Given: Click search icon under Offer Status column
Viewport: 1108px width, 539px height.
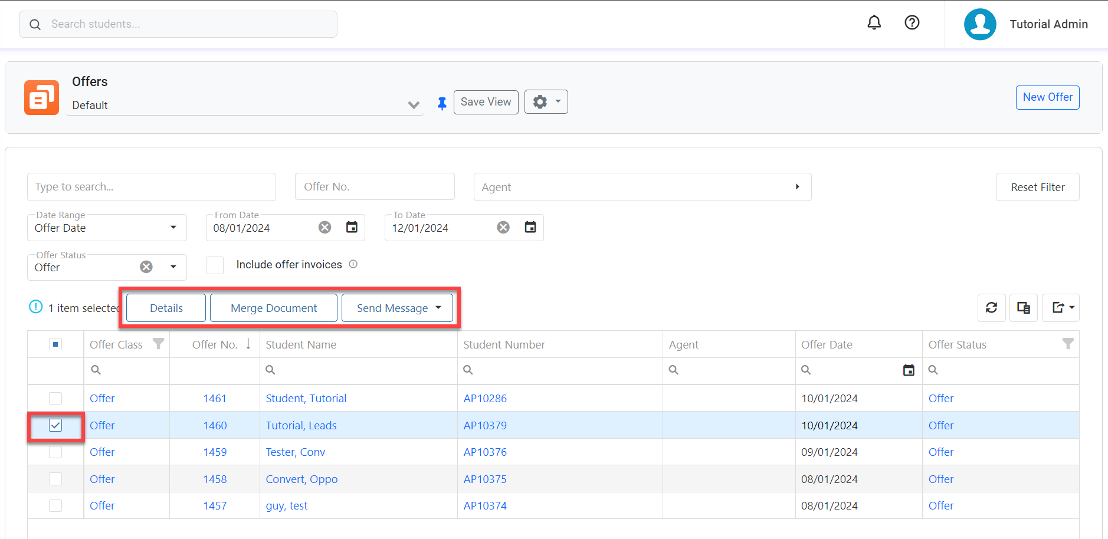Looking at the screenshot, I should pos(933,370).
